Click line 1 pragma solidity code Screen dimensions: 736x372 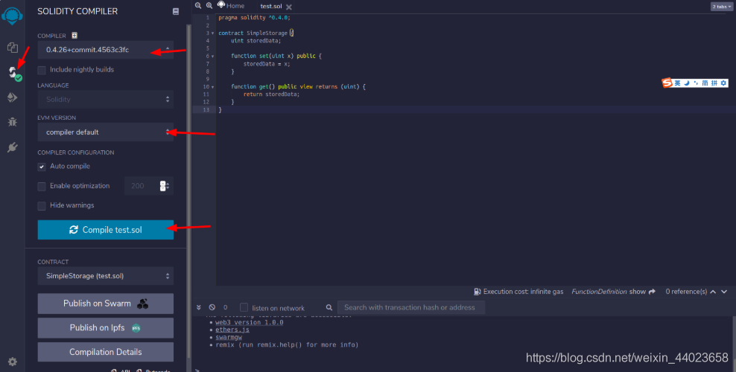(x=254, y=18)
